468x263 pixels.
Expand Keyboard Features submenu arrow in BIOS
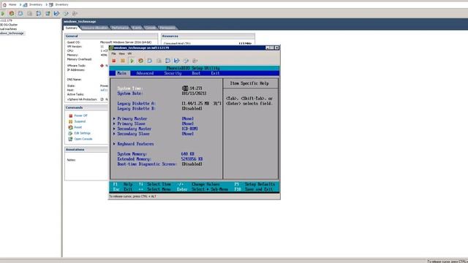coord(114,144)
